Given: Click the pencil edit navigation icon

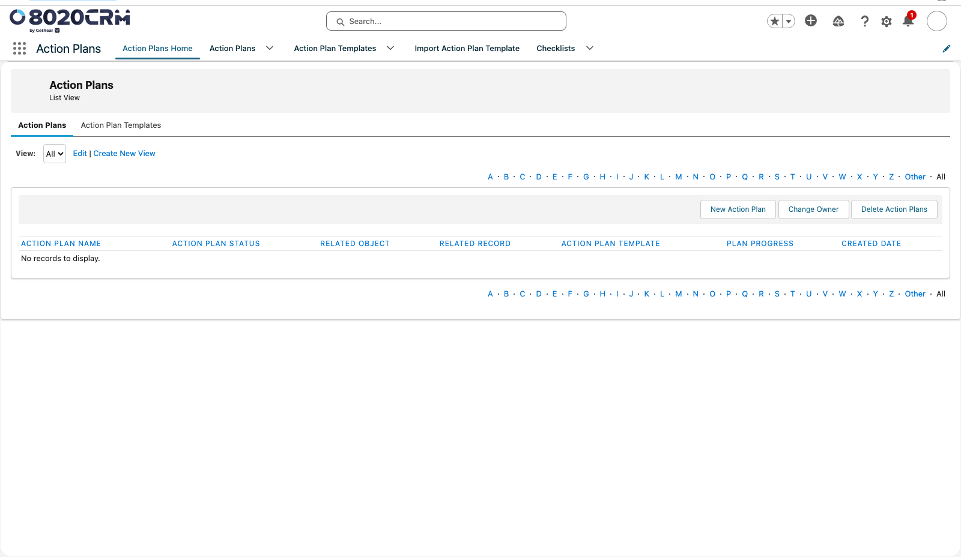Looking at the screenshot, I should coord(947,49).
